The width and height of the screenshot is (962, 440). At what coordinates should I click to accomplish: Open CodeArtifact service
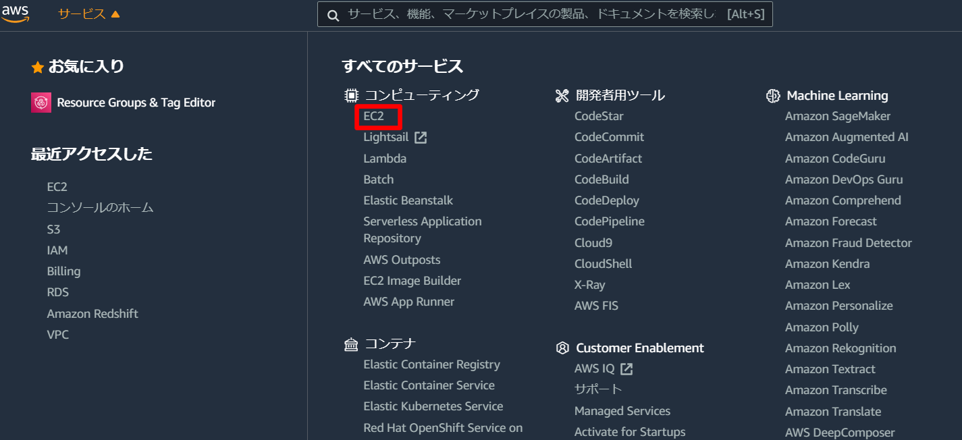coord(608,159)
